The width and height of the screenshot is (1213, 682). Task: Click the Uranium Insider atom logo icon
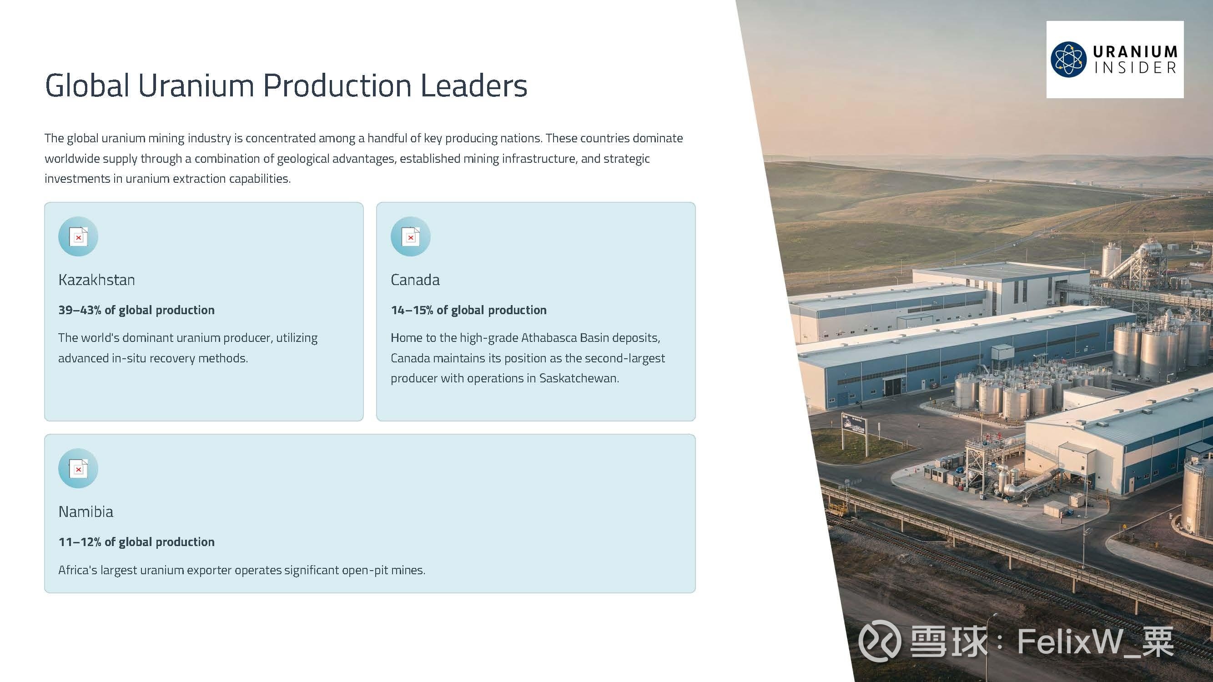click(1069, 59)
